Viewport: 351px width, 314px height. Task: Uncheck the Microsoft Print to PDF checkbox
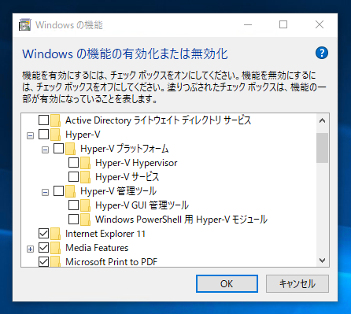(43, 261)
